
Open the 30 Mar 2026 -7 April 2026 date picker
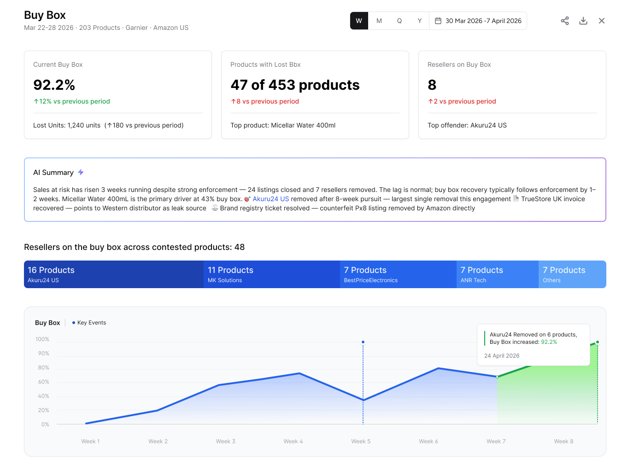click(x=478, y=21)
